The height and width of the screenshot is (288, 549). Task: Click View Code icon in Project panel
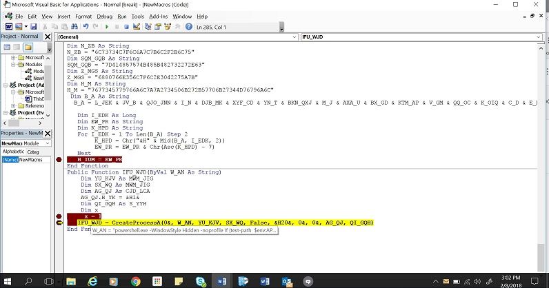[x=7, y=47]
